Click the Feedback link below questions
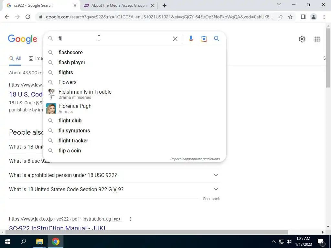331x248 pixels. pos(211,199)
